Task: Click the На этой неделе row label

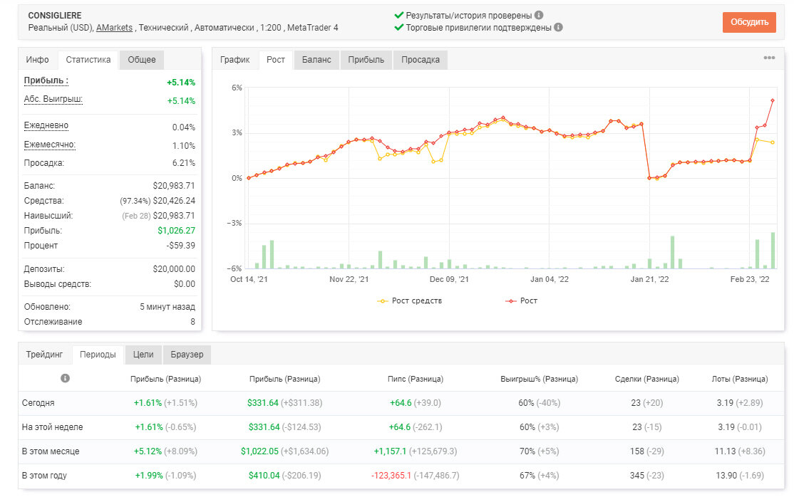Action: coord(52,427)
